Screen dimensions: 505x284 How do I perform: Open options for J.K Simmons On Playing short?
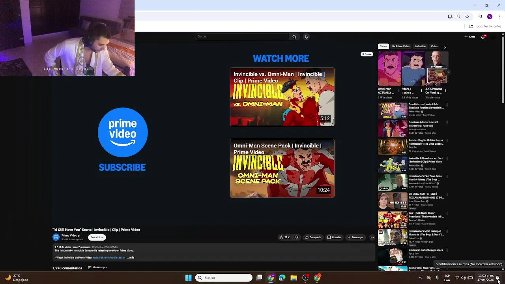coord(445,91)
